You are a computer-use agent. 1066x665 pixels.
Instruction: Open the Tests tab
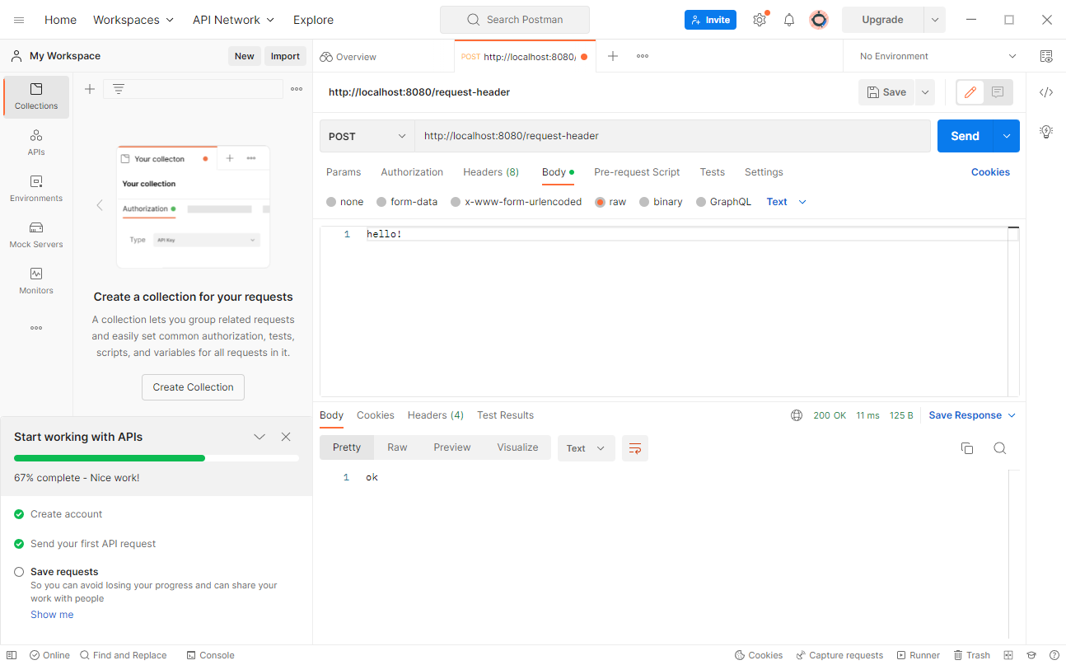click(x=713, y=172)
